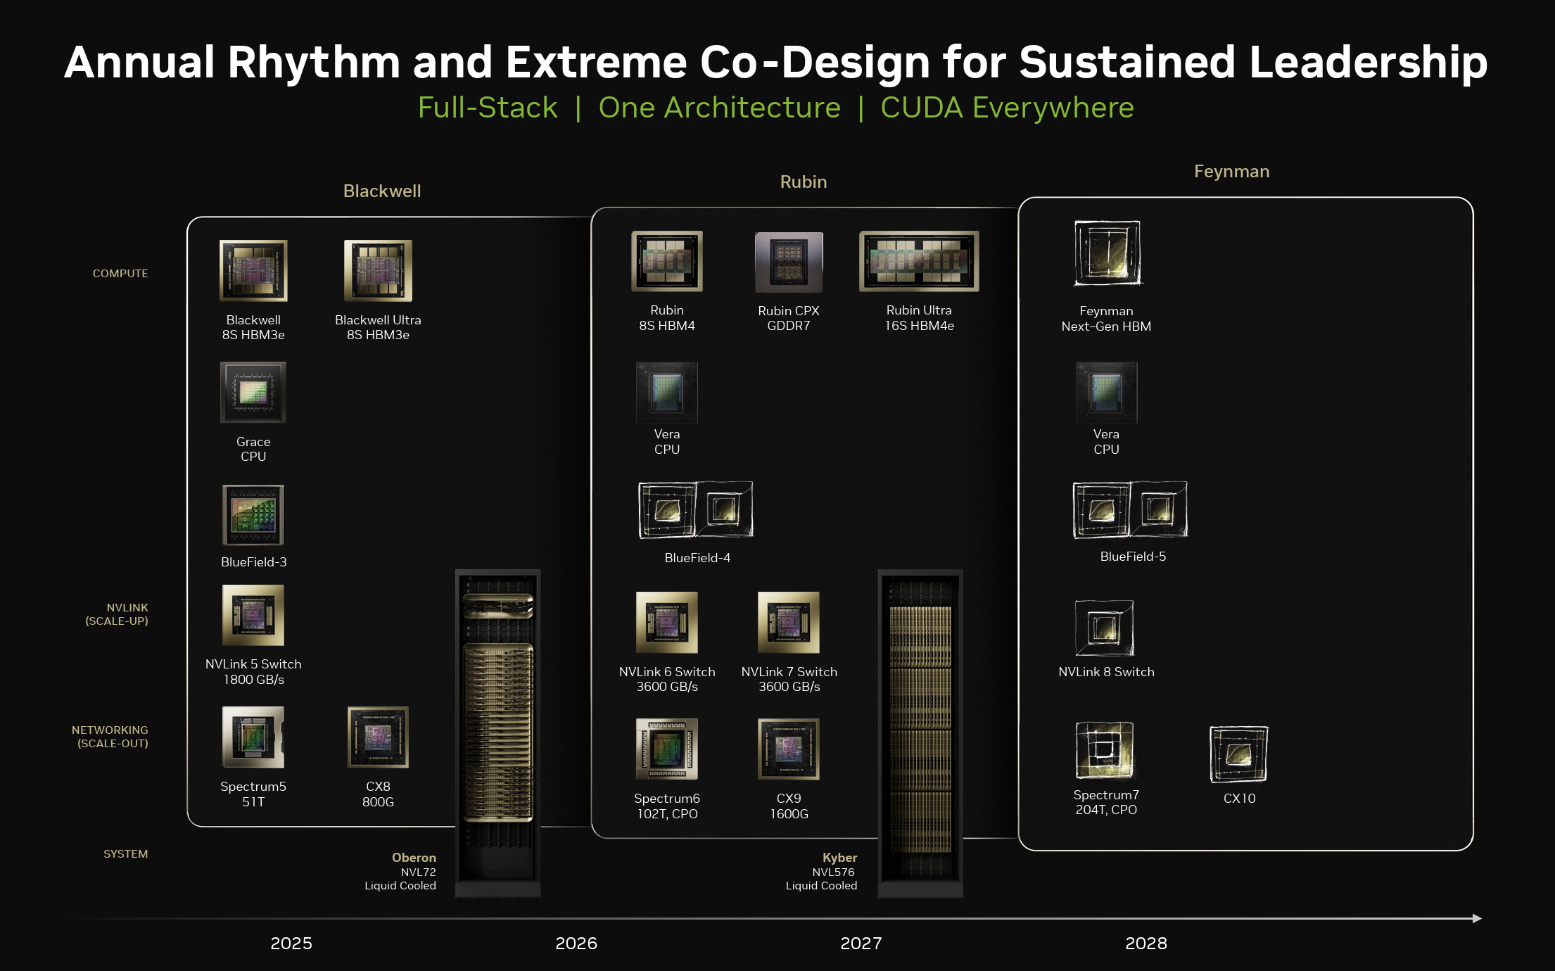Click the Rubin section heading
1555x971 pixels.
click(x=804, y=182)
